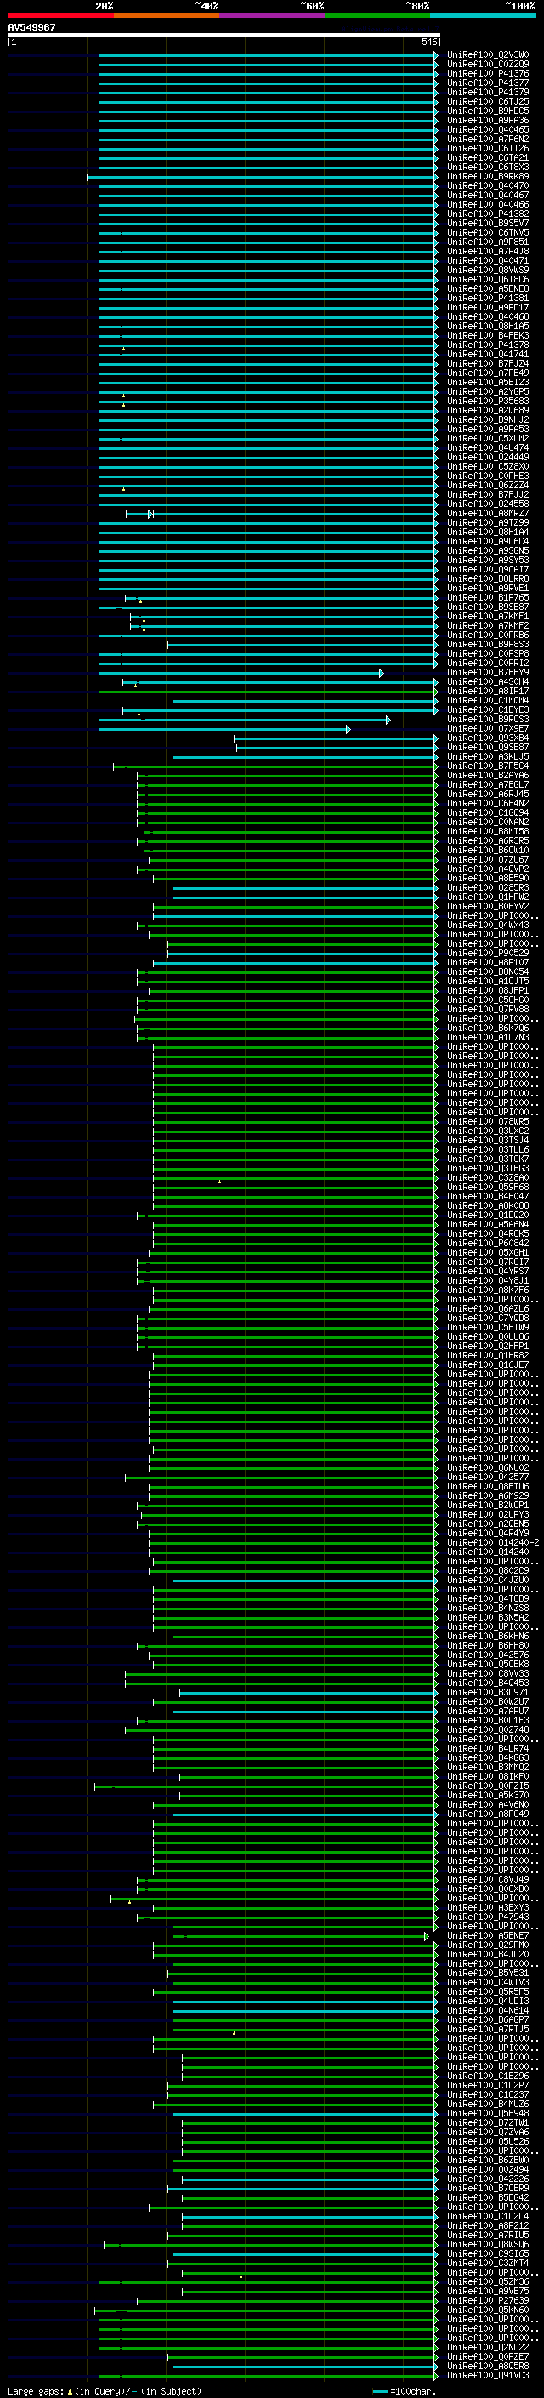Open hit UniRef100_Q2V3W0
The height and width of the screenshot is (2398, 544).
tap(488, 55)
